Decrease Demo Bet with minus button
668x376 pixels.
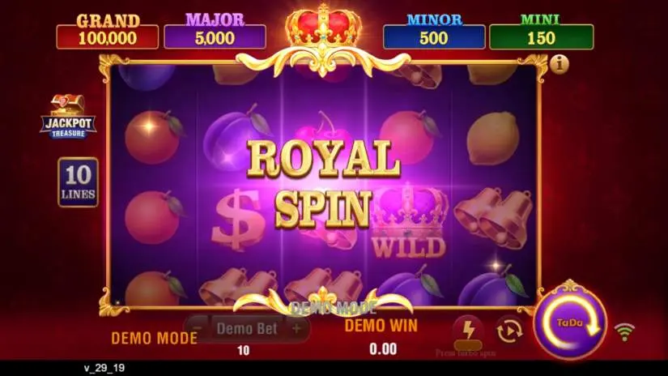point(197,328)
